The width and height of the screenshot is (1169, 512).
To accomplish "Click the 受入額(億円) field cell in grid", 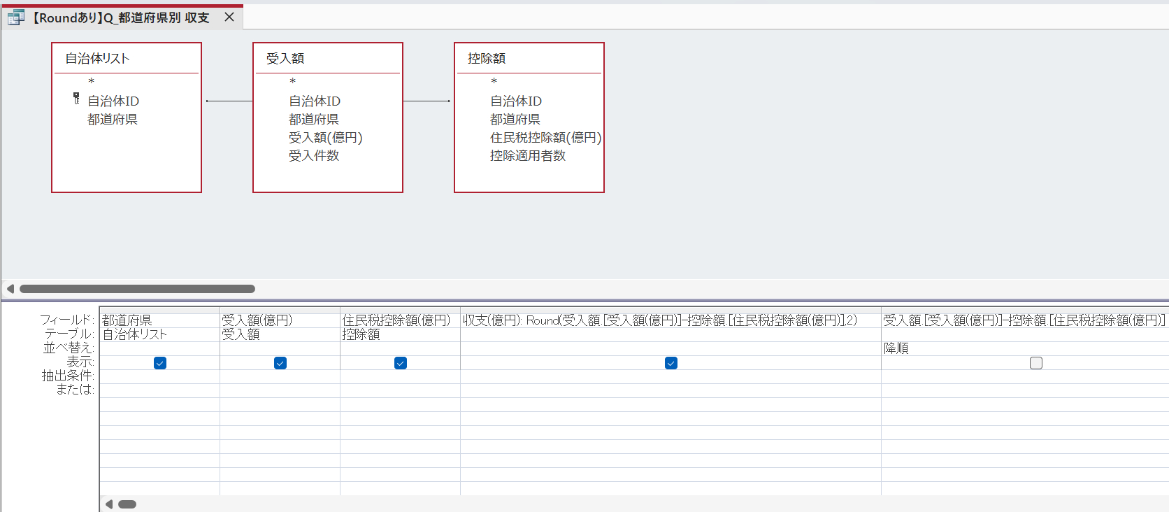I will tap(280, 320).
